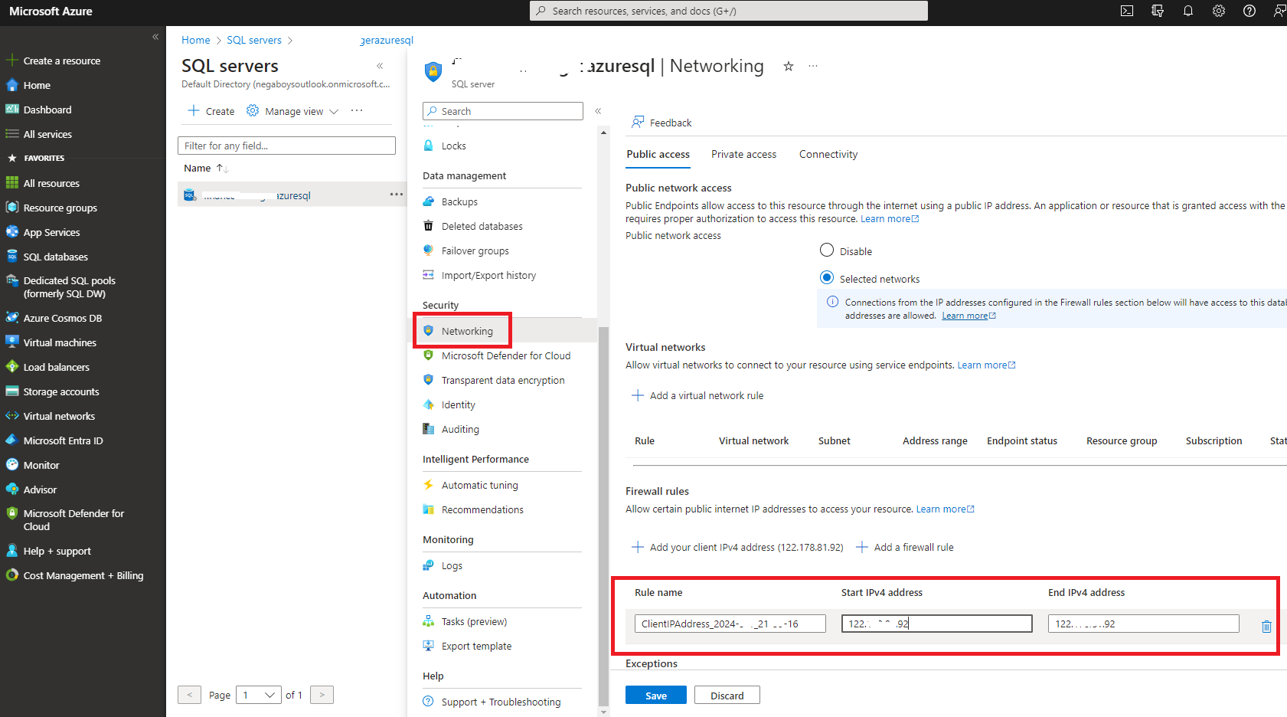Open Load balancers
The height and width of the screenshot is (717, 1287).
[56, 367]
